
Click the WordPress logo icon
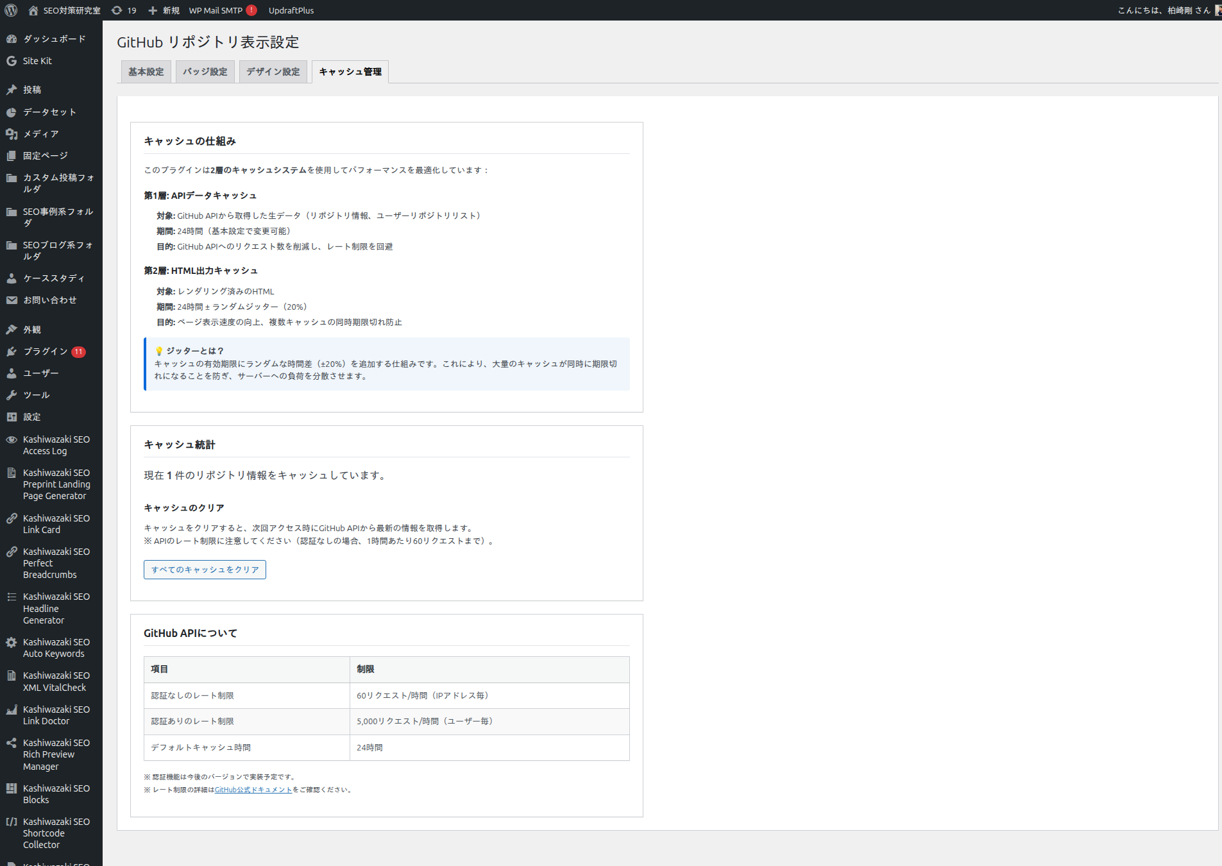(11, 10)
